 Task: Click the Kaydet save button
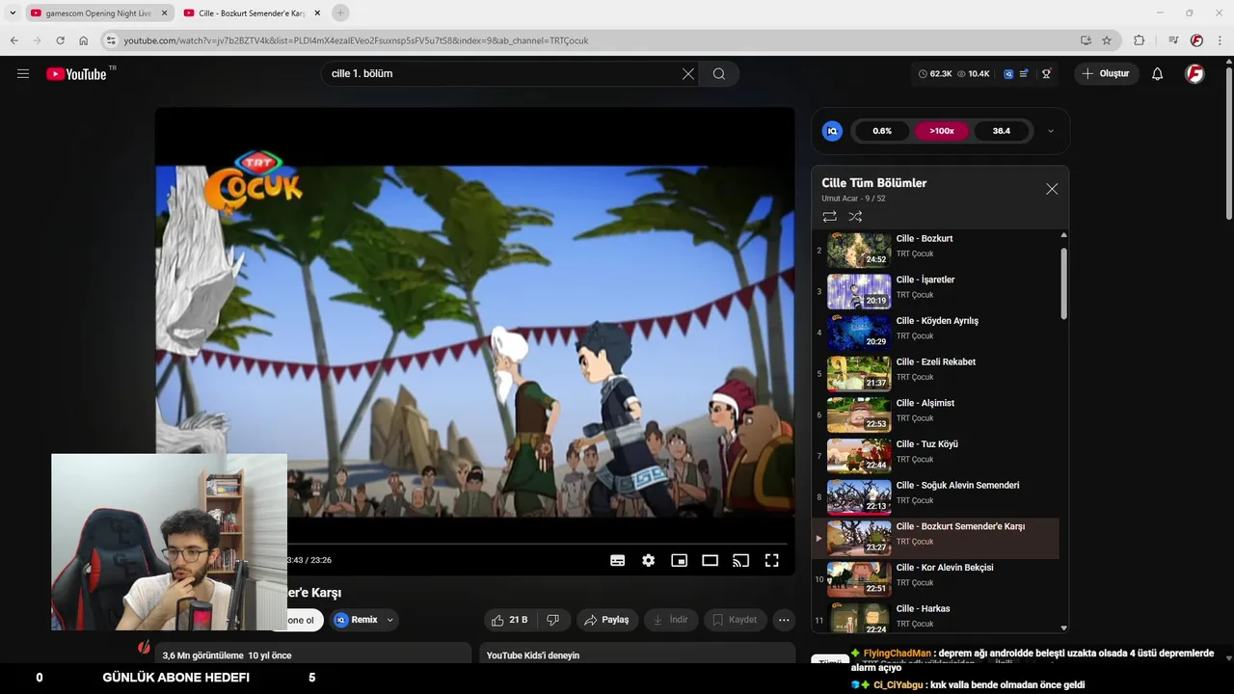pyautogui.click(x=736, y=620)
